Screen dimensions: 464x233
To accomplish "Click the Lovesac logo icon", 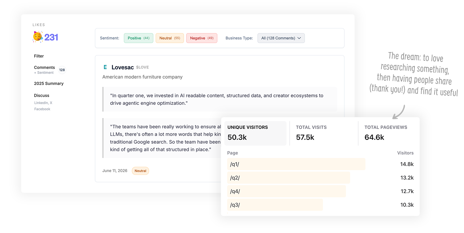I will coord(105,67).
